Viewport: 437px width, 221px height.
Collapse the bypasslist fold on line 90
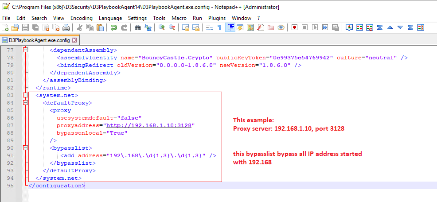(x=25, y=148)
